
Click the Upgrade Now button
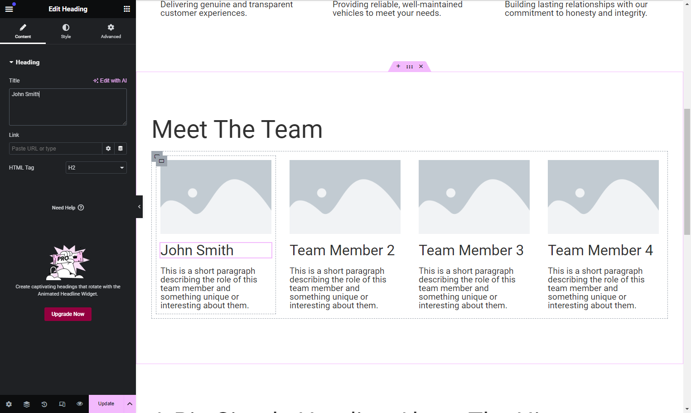[68, 314]
